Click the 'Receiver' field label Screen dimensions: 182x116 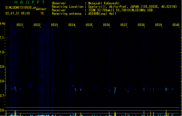[x=59, y=10]
